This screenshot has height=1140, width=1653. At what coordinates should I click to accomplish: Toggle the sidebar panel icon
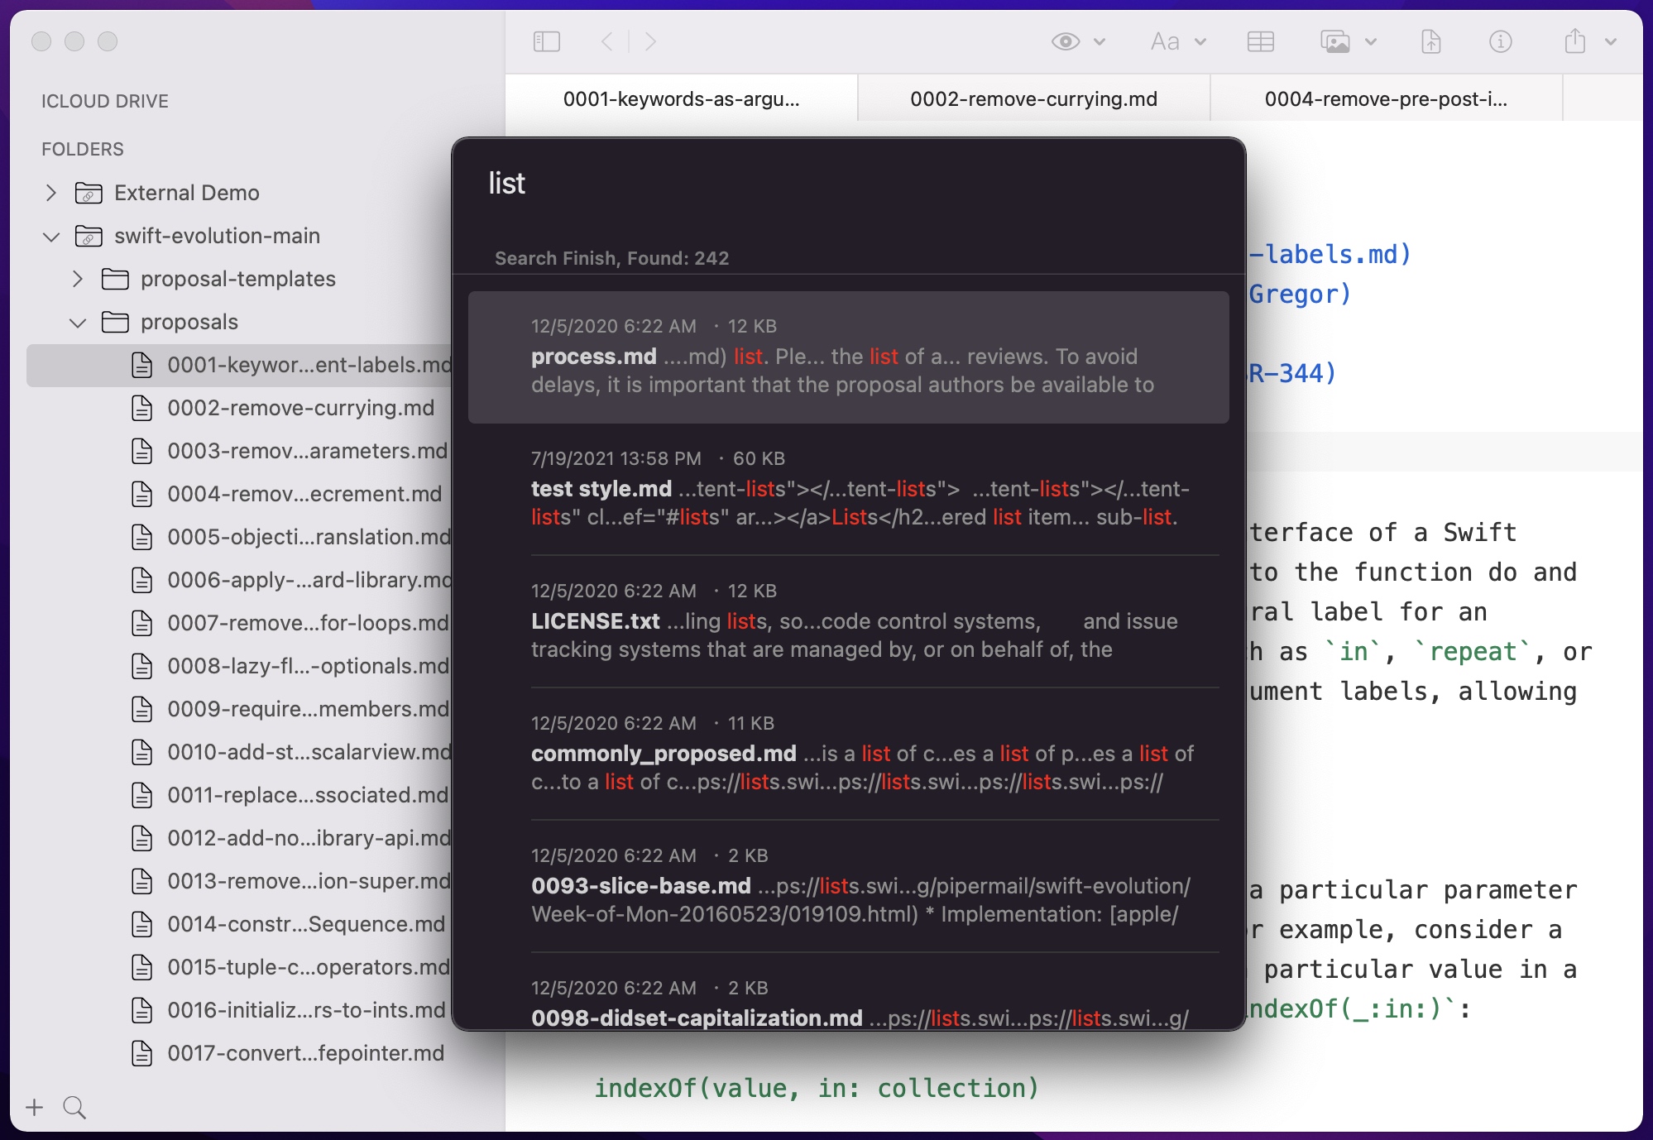[x=546, y=41]
